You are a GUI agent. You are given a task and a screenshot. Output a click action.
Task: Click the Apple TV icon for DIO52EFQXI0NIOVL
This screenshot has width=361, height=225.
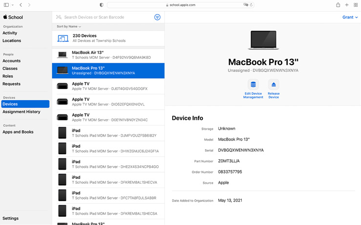pyautogui.click(x=62, y=102)
